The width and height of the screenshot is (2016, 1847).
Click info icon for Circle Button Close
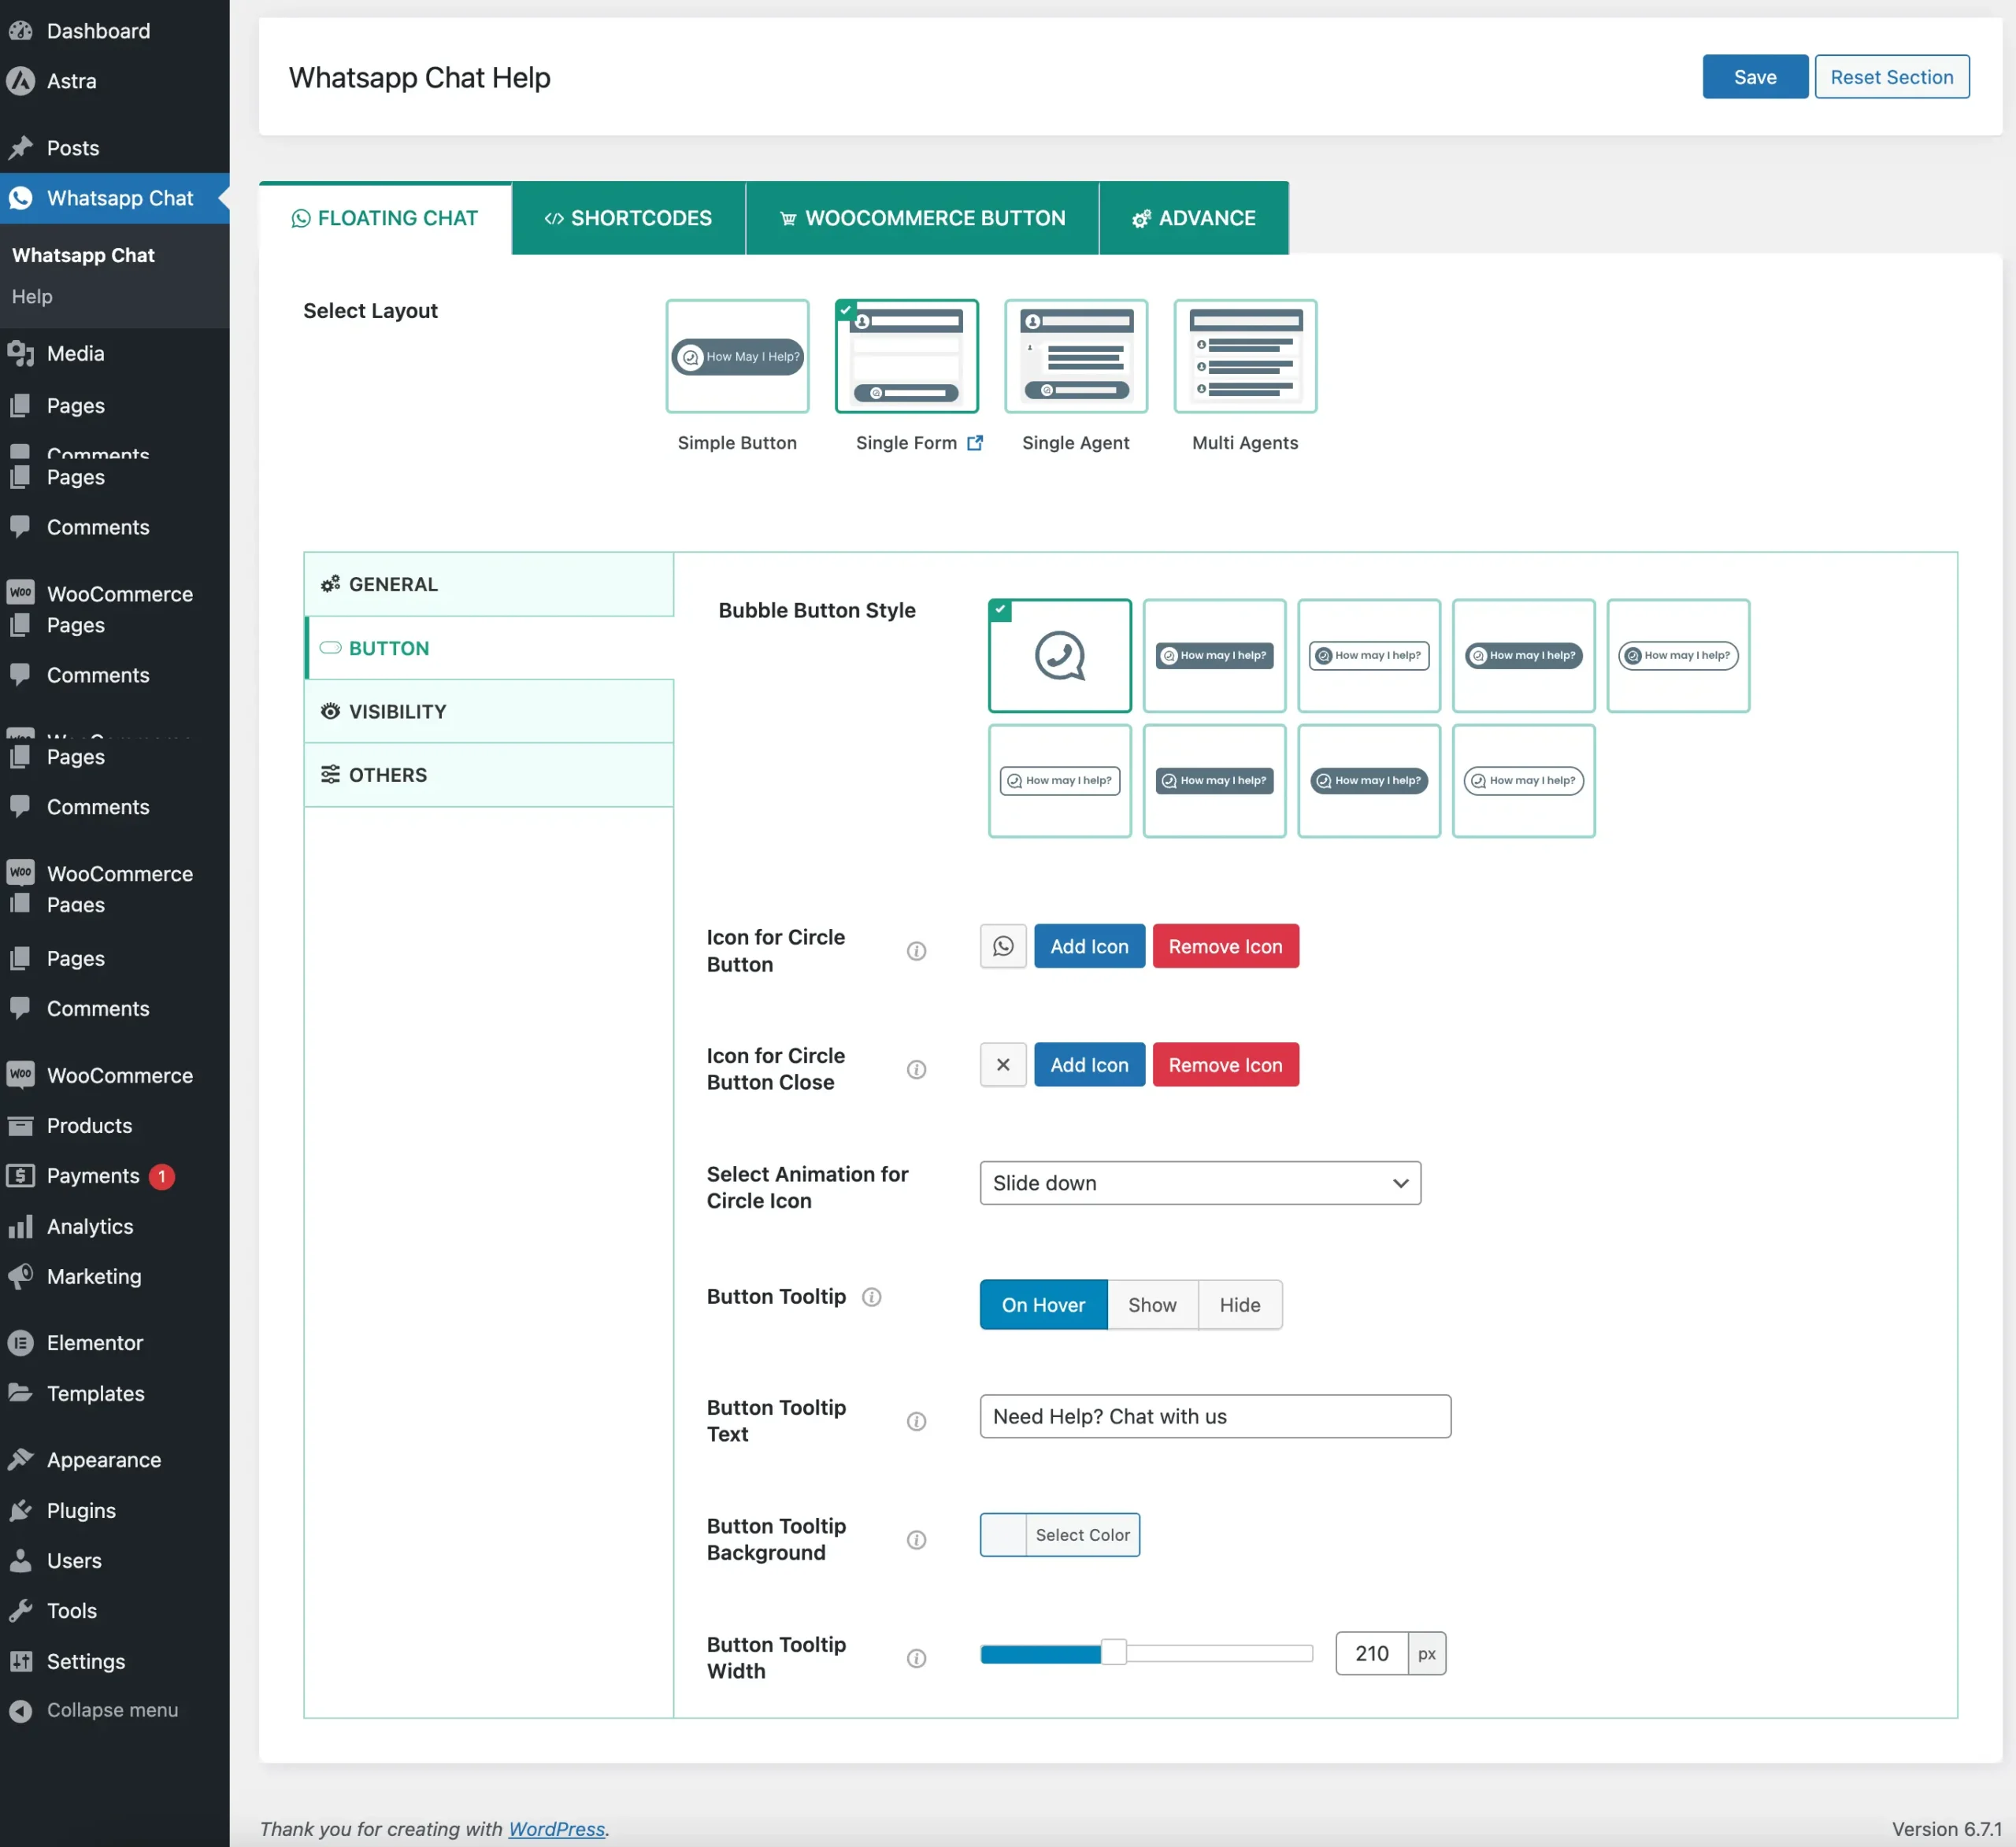(x=916, y=1069)
